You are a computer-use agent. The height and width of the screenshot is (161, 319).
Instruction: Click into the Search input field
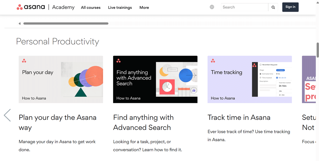244,7
